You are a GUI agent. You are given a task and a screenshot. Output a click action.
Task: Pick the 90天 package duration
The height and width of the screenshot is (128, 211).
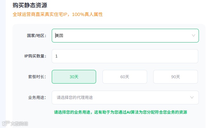[x=176, y=77]
